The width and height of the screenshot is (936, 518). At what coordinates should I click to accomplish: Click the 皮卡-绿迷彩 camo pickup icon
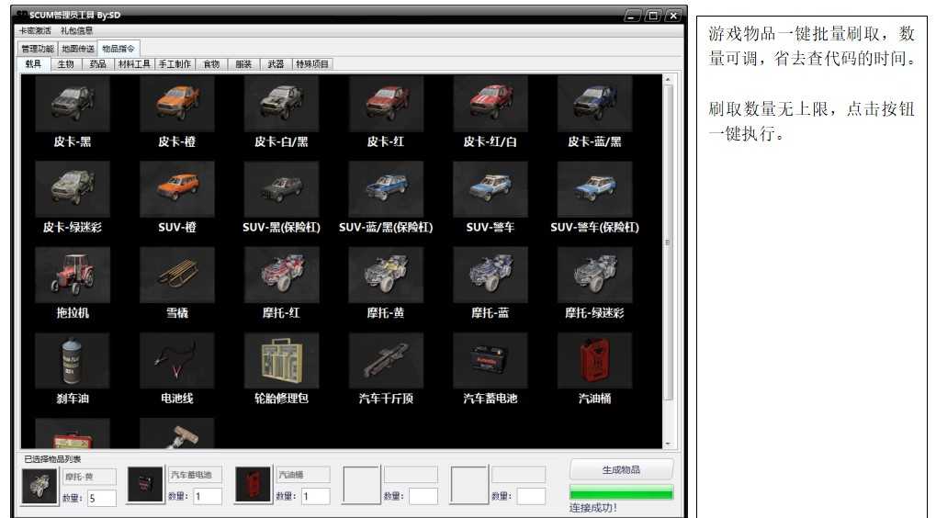tap(73, 189)
